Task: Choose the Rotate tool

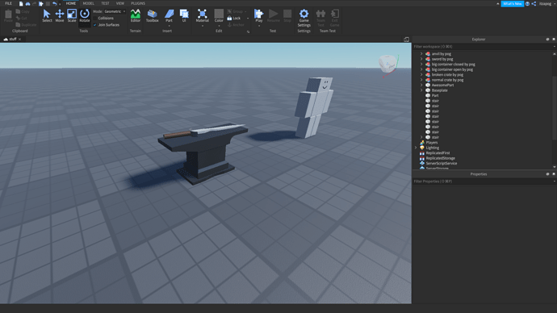Action: (85, 15)
